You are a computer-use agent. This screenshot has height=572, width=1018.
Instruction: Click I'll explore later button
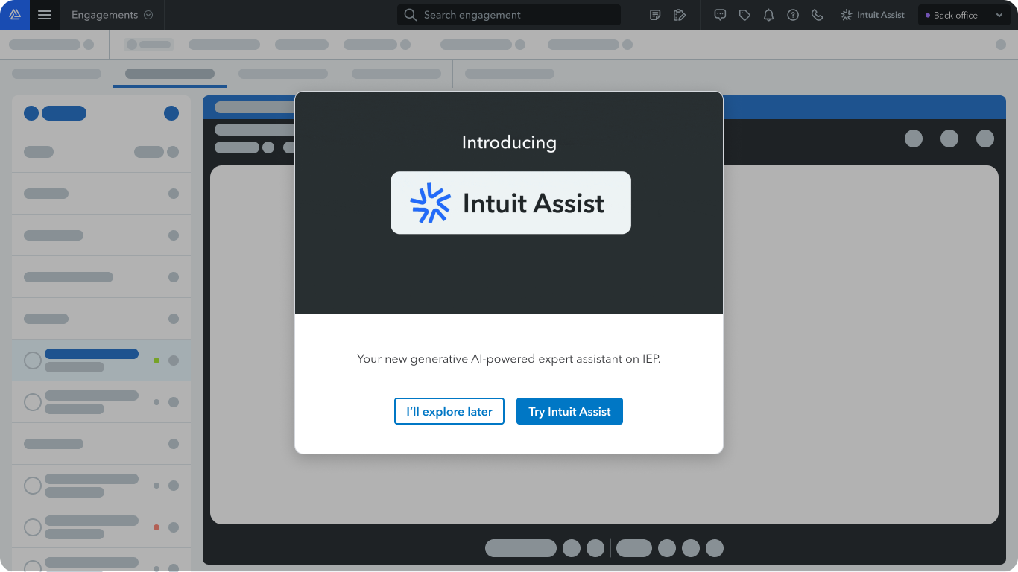449,411
